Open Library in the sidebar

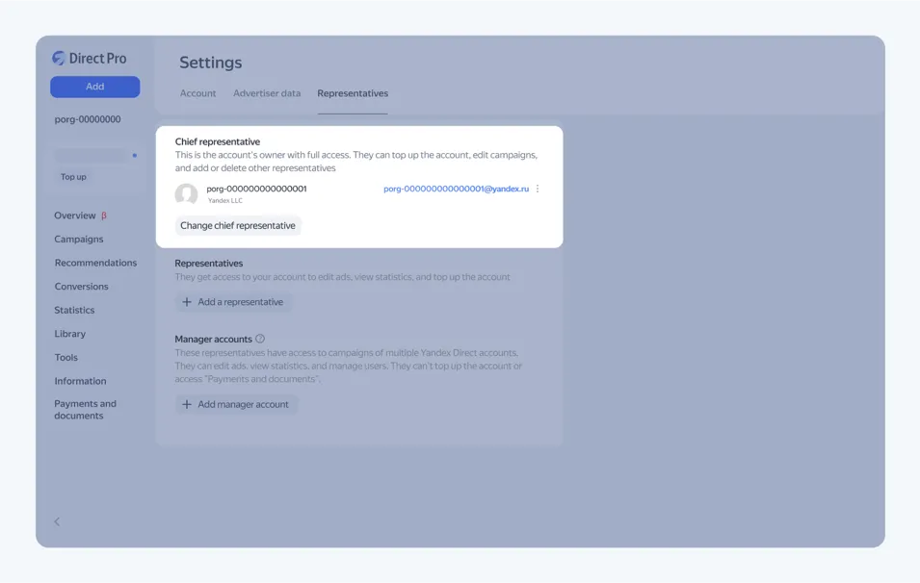click(x=69, y=334)
